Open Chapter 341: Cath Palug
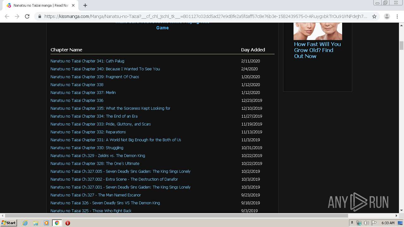The height and width of the screenshot is (227, 404). tap(87, 61)
